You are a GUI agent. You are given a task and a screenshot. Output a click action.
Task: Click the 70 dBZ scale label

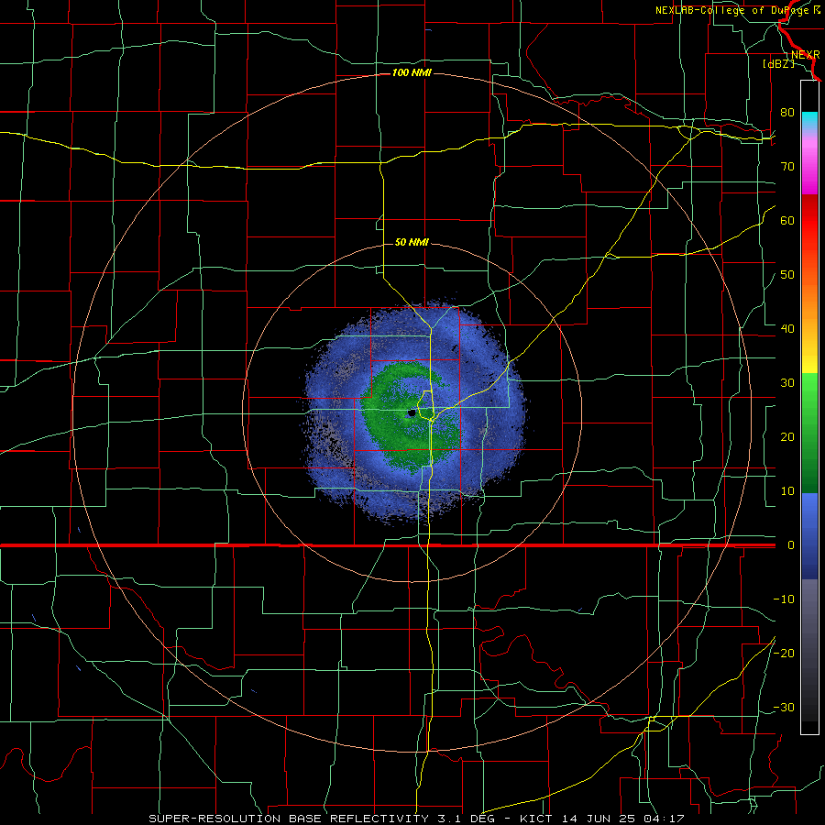tap(787, 167)
